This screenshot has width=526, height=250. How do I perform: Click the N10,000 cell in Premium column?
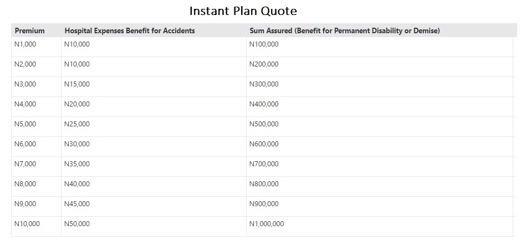[27, 224]
